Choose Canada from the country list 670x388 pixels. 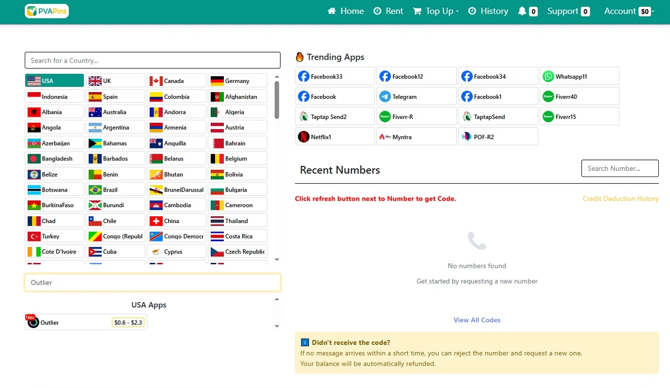tap(177, 81)
